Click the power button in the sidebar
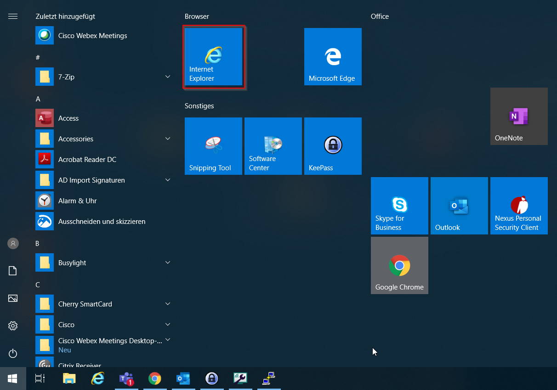This screenshot has height=390, width=557. [x=13, y=353]
